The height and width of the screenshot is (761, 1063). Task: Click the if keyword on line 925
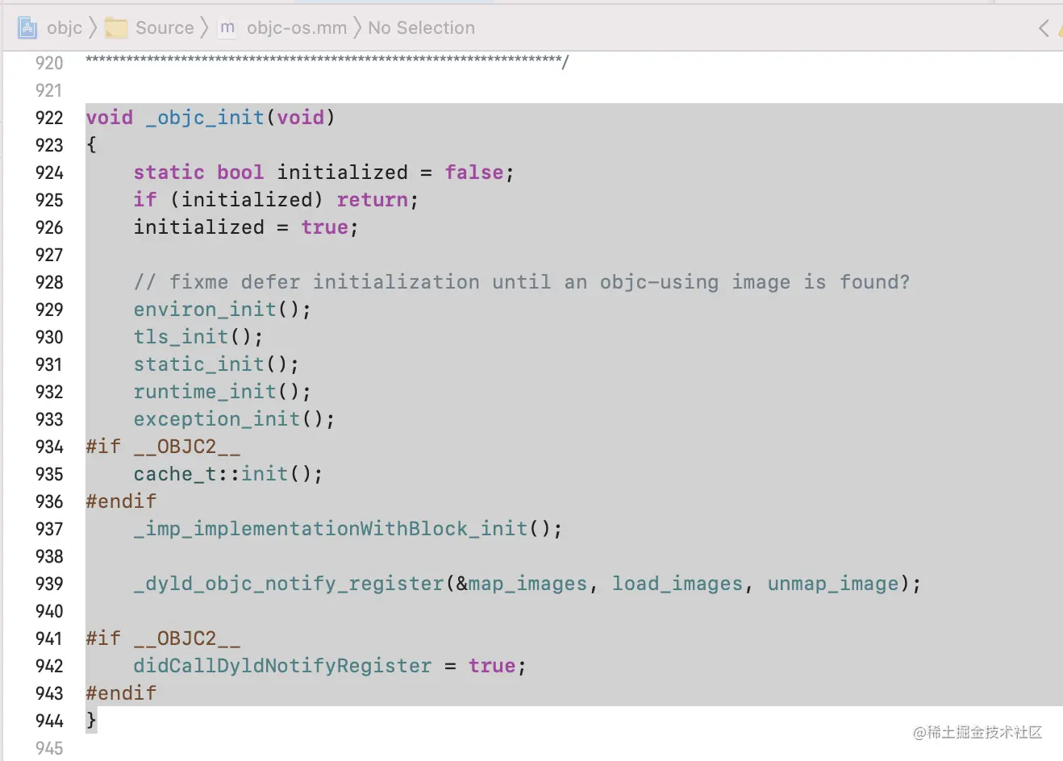145,200
